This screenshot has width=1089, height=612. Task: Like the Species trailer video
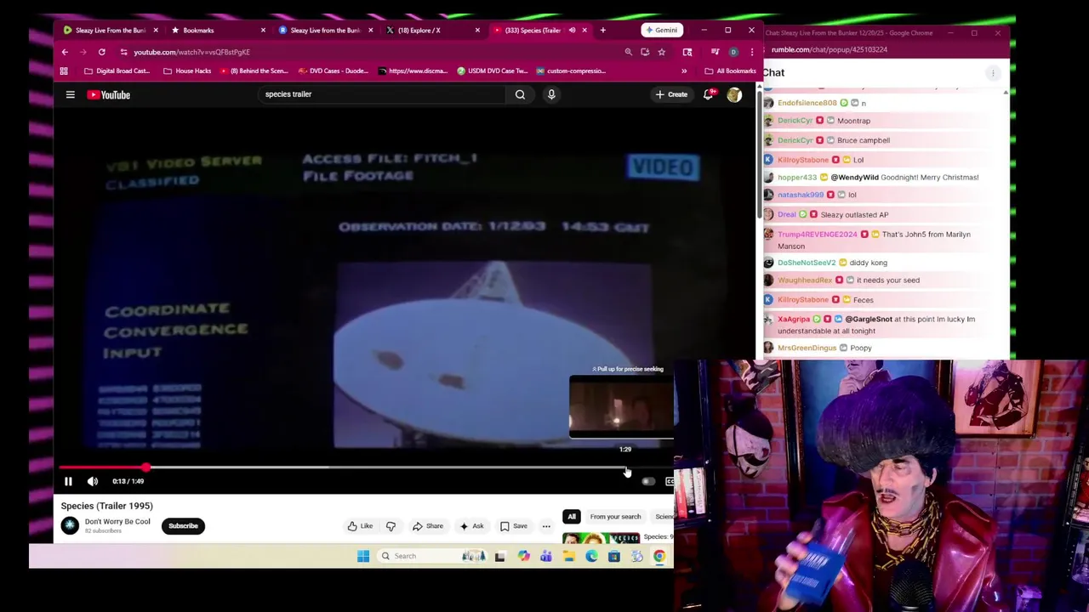coord(360,526)
